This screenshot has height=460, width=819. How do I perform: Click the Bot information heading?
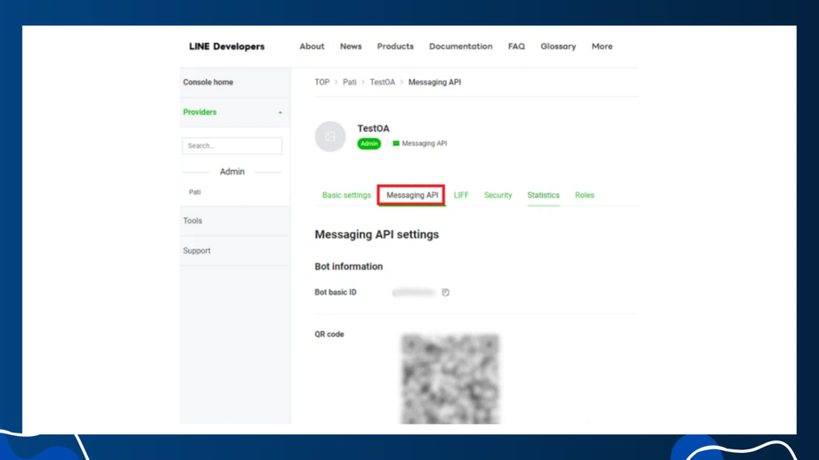click(348, 266)
